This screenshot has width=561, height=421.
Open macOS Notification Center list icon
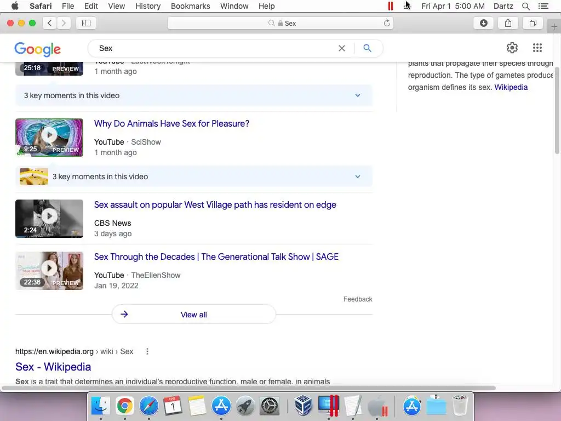[x=543, y=6]
